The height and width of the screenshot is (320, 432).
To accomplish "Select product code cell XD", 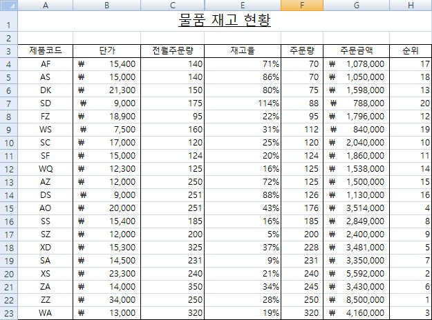I will pyautogui.click(x=46, y=248).
